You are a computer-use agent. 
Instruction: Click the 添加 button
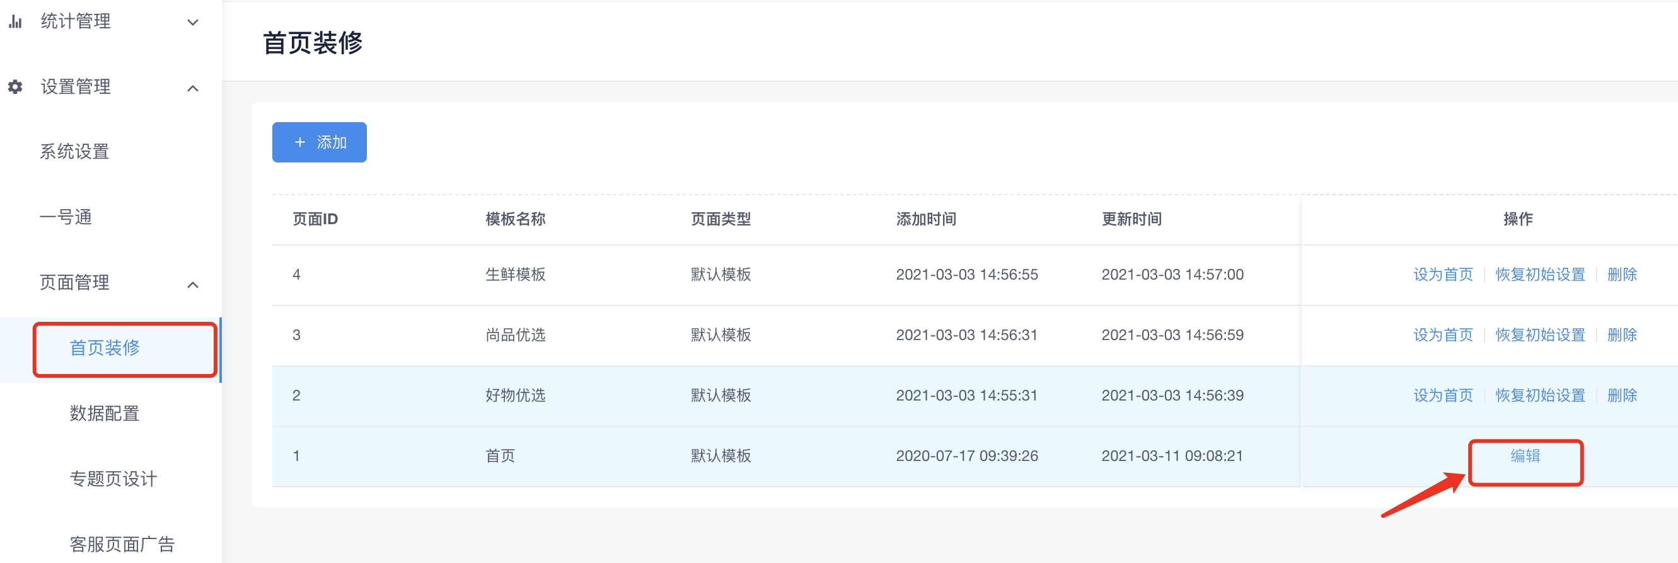point(319,142)
